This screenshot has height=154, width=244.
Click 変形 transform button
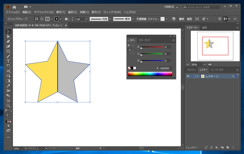point(189,19)
